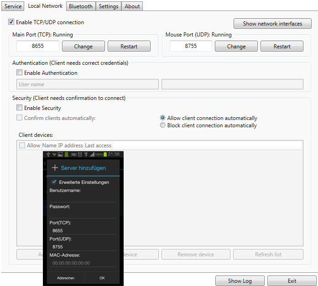Click the password field right of User name

point(232,84)
